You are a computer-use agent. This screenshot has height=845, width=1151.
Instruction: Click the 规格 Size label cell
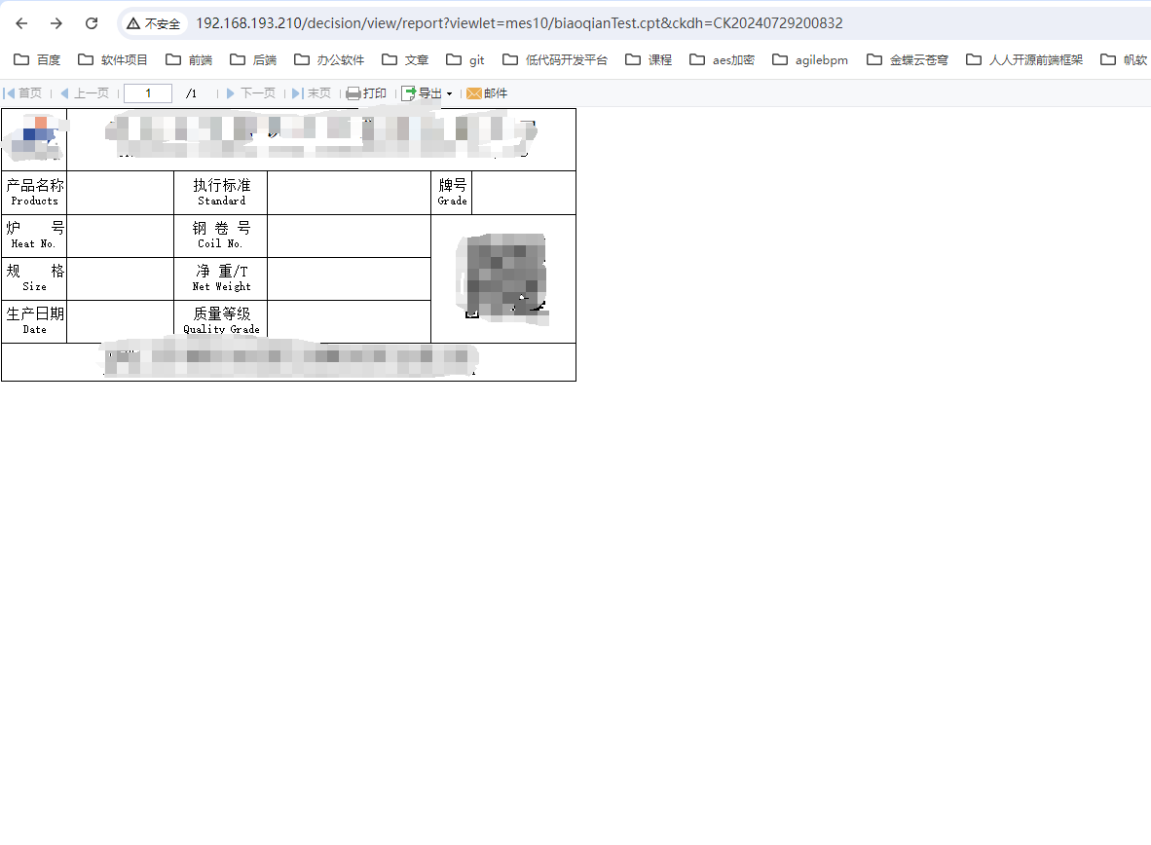click(34, 278)
